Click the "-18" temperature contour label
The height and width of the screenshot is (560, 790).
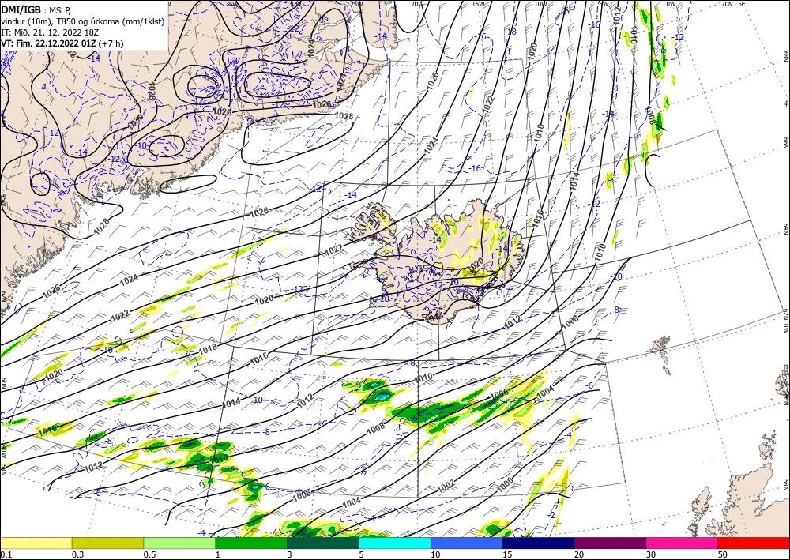[x=511, y=32]
